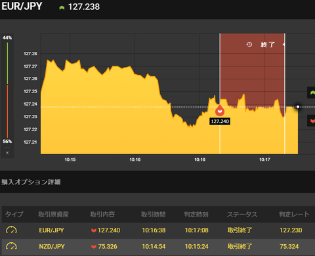Click the 44% to 56% sentiment bar
The image size is (315, 256).
(x=7, y=90)
